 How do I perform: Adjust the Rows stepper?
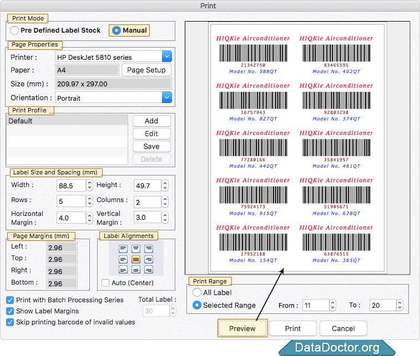pyautogui.click(x=90, y=201)
